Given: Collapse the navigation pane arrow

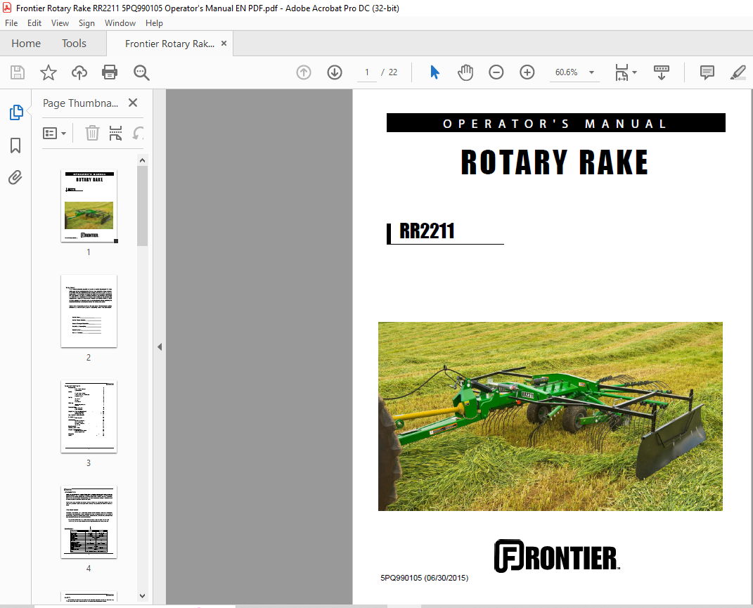Looking at the screenshot, I should pyautogui.click(x=160, y=347).
